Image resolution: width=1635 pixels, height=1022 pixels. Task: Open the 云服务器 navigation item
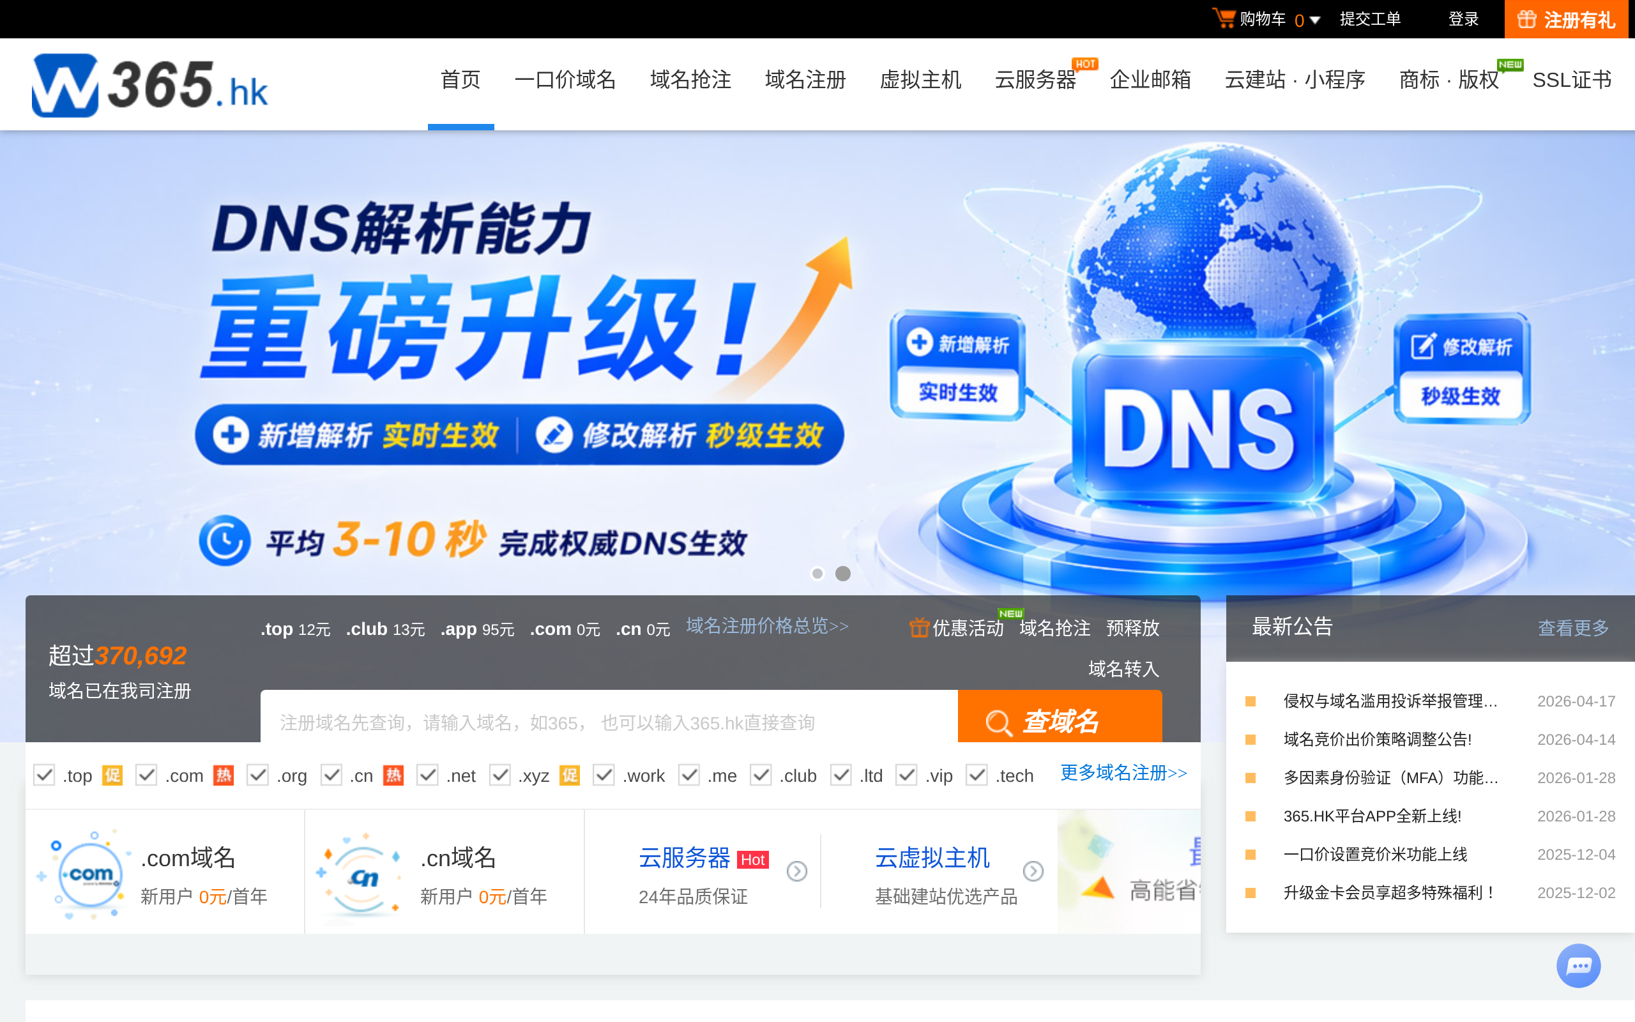coord(1035,80)
